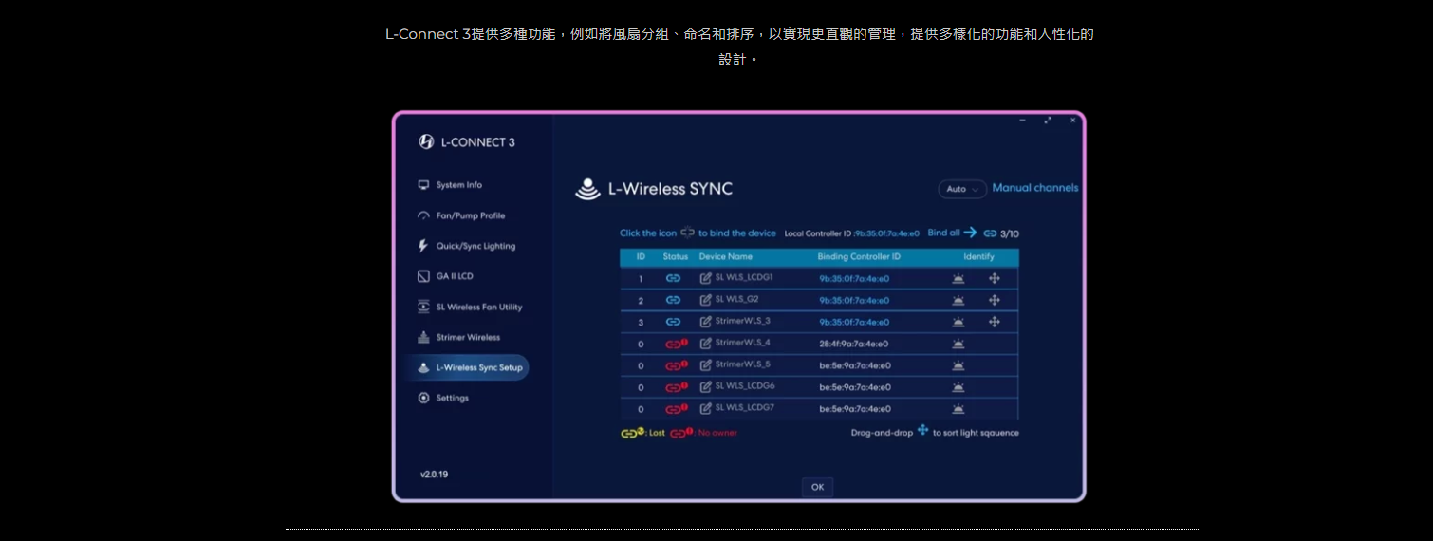The image size is (1433, 541).
Task: Click Bind all arrow button
Action: [970, 233]
